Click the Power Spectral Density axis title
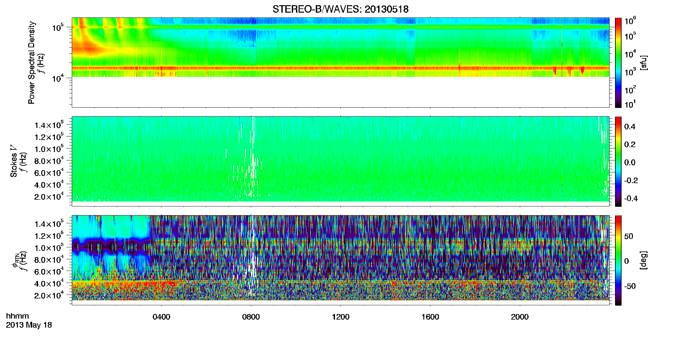 (x=32, y=63)
